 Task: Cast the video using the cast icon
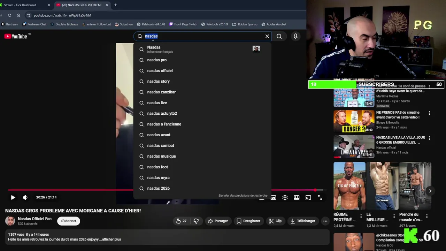pos(308,198)
